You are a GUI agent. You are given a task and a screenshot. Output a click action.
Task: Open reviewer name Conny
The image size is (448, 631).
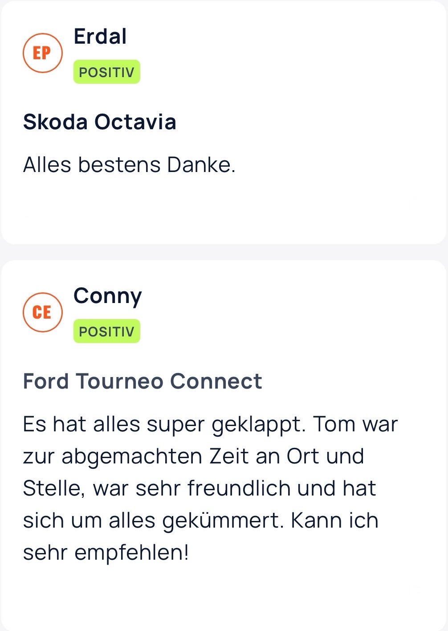[x=107, y=296]
